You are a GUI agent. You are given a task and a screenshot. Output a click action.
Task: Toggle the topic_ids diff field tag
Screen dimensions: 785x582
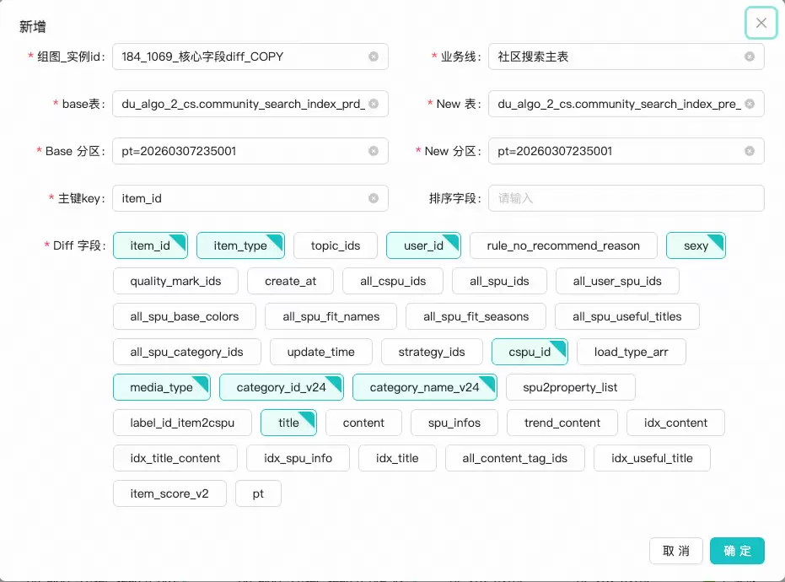[x=335, y=245]
